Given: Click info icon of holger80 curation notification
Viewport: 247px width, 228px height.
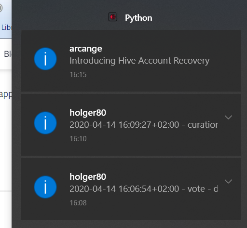Looking at the screenshot, I should pos(45,123).
